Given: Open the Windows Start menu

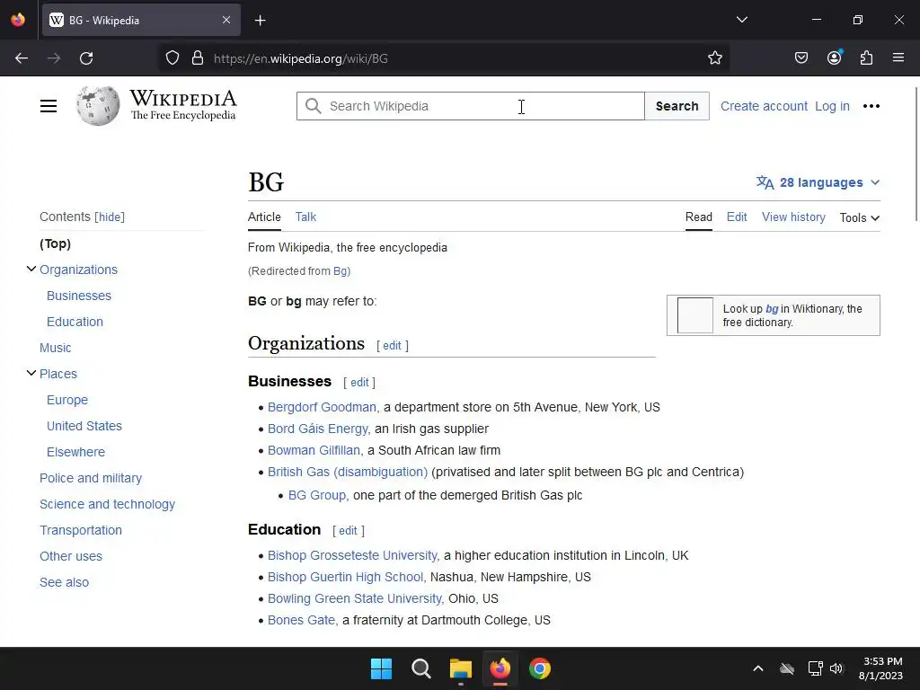Looking at the screenshot, I should (381, 668).
